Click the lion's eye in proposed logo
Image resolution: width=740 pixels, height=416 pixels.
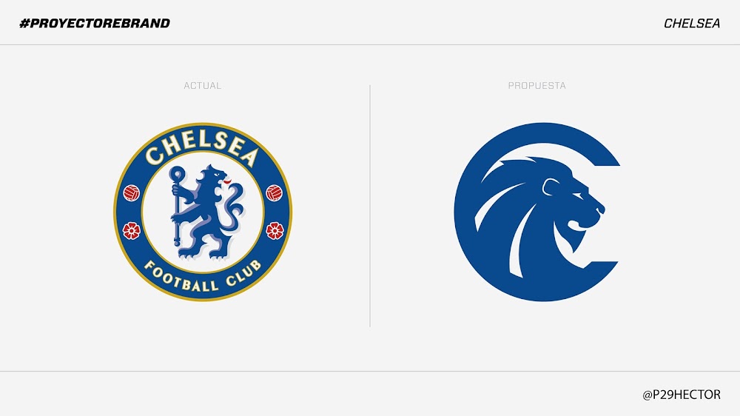[x=576, y=195]
